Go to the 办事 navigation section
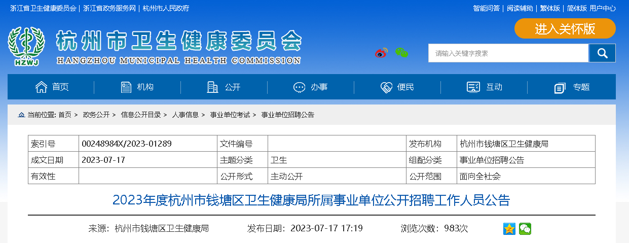 click(311, 87)
